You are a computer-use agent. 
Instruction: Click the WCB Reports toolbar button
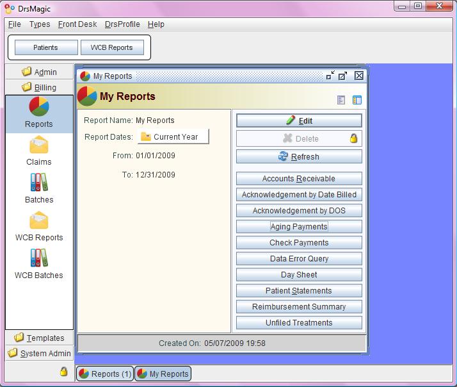click(x=112, y=47)
